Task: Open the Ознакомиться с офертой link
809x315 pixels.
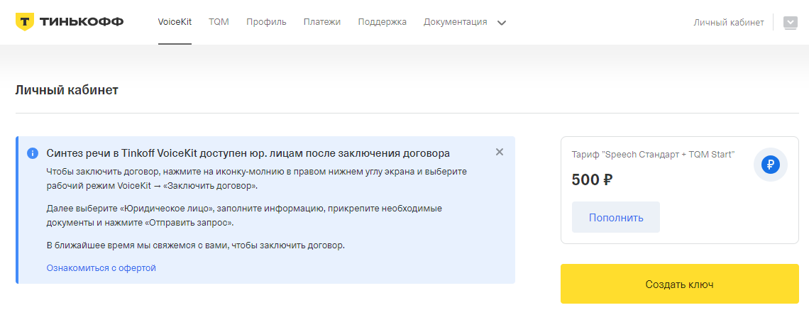Action: click(101, 267)
